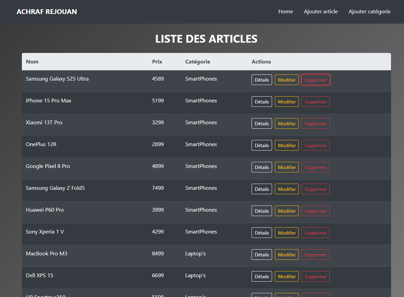This screenshot has height=297, width=404.
Task: Remove OnePlus 12R using Supprimer
Action: [315, 145]
